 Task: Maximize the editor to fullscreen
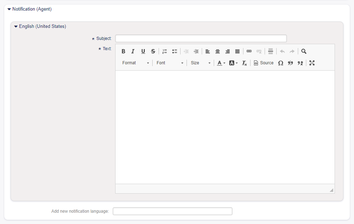[312, 63]
